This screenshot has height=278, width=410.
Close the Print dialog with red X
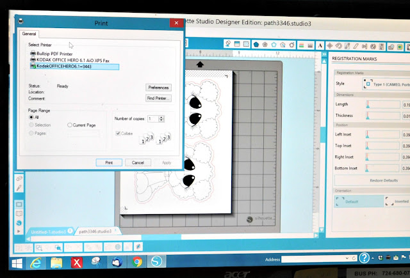(177, 23)
